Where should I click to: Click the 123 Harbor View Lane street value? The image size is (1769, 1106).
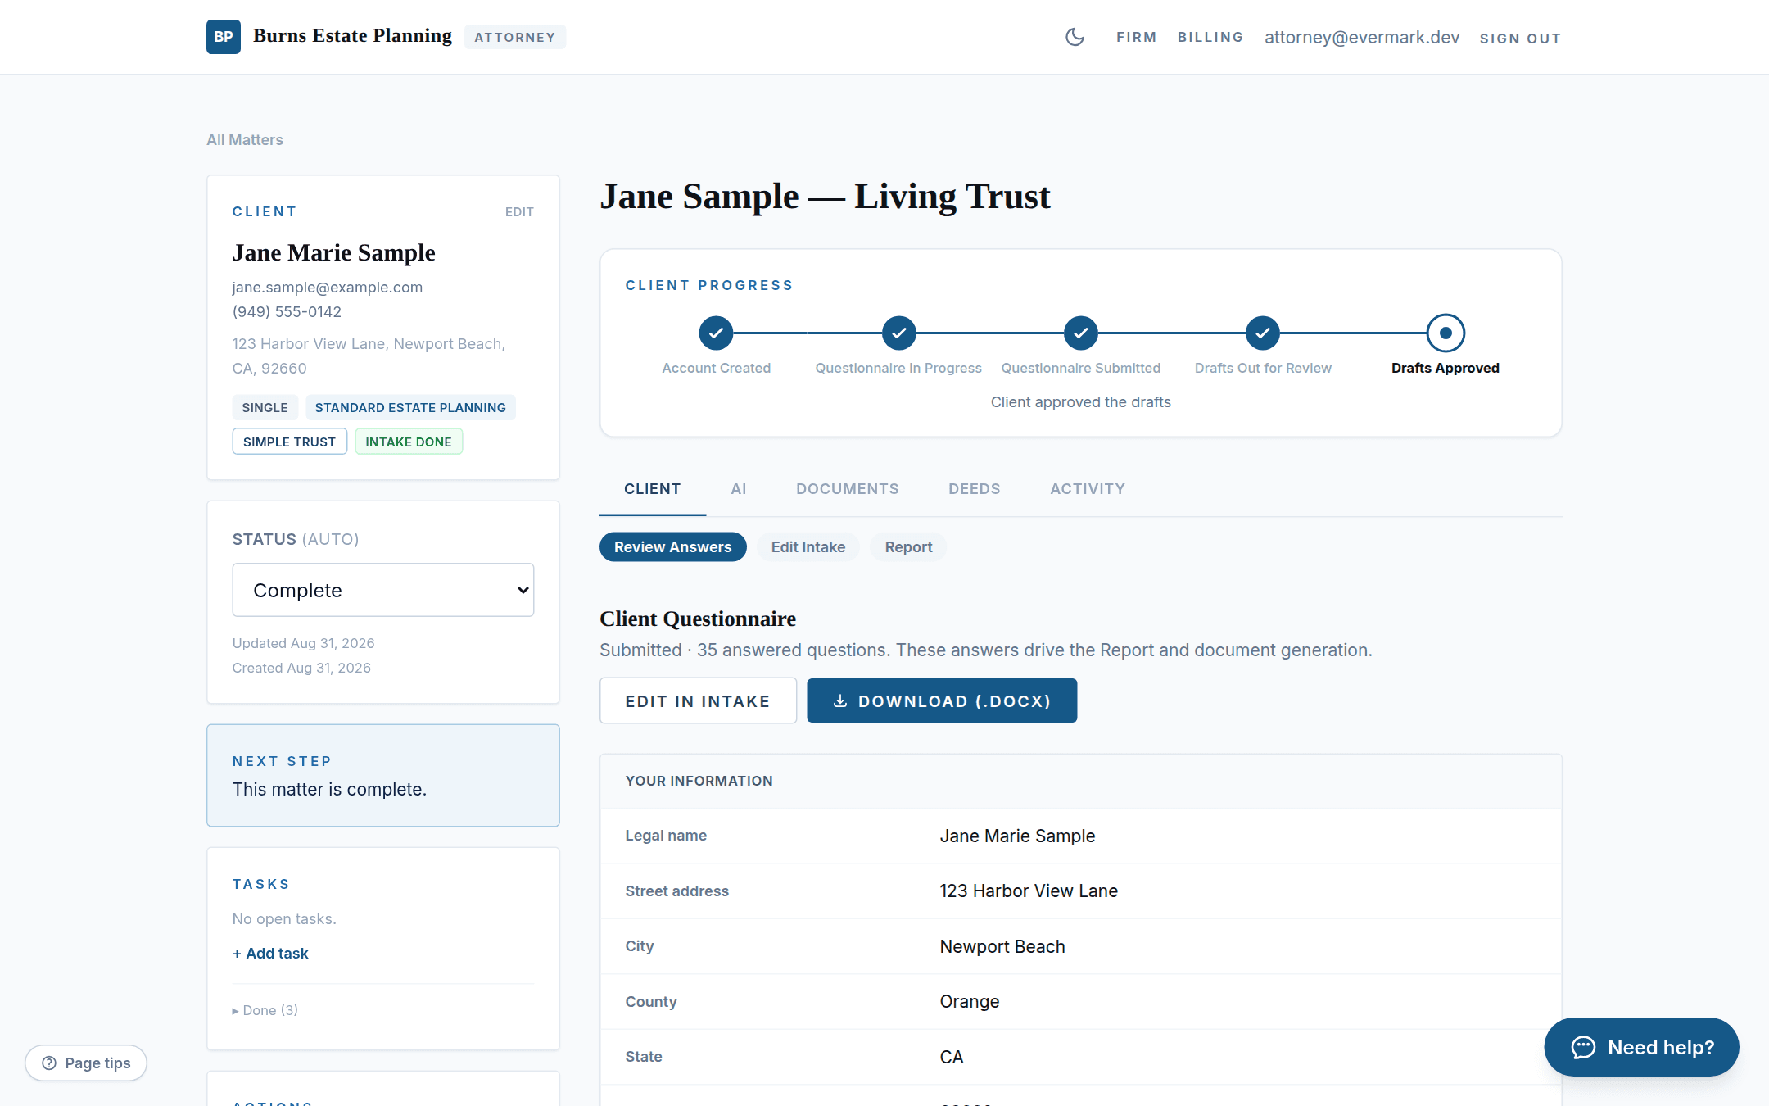1029,891
